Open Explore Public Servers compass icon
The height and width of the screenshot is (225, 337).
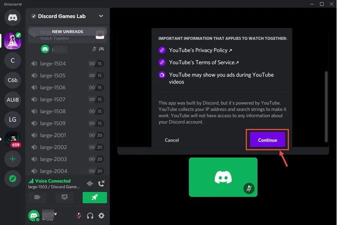pyautogui.click(x=13, y=179)
